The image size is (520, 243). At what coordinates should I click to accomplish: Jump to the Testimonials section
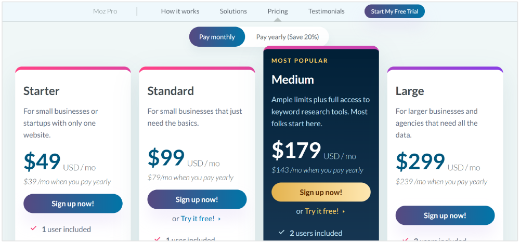pos(326,11)
